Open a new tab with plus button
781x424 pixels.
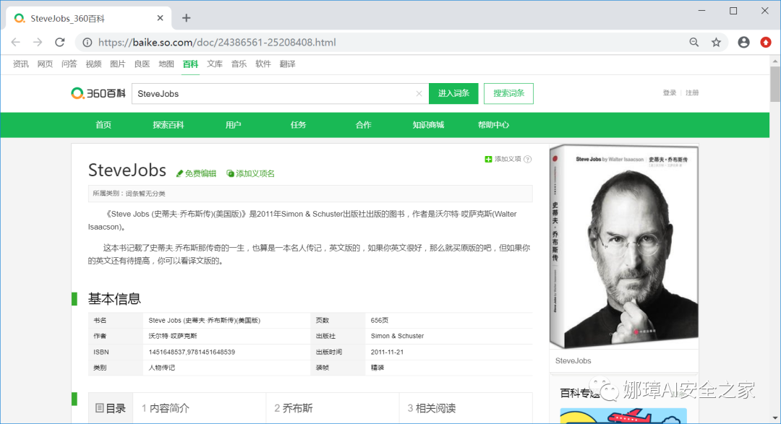tap(187, 18)
